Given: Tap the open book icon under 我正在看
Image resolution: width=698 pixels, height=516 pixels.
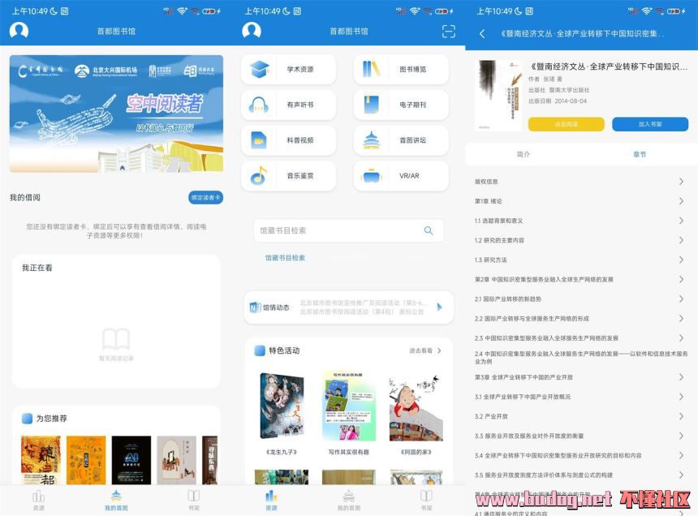Looking at the screenshot, I should 116,339.
